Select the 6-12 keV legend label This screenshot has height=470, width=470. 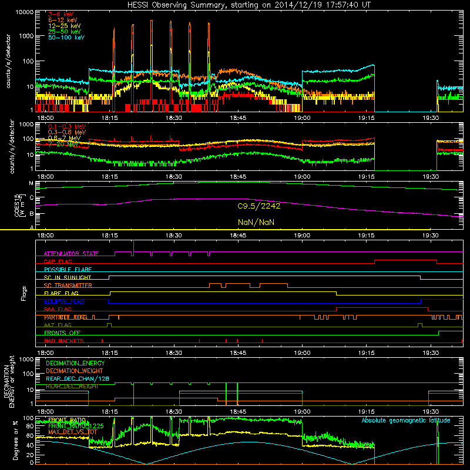[62, 20]
